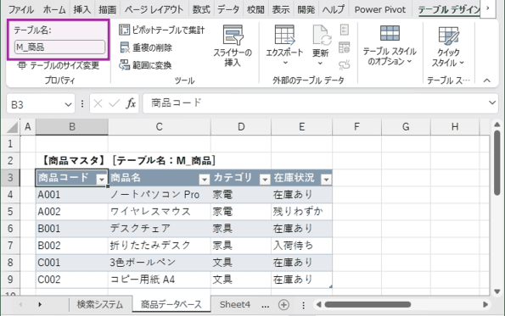Show more ribbon tabs arrow

pos(488,8)
